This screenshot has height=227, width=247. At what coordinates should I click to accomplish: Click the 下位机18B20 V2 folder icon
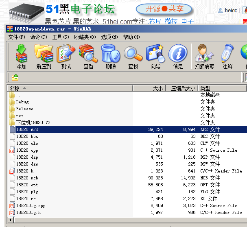pos(12,122)
